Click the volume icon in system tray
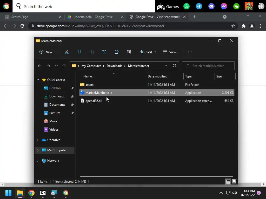The image size is (266, 199). [x=235, y=193]
